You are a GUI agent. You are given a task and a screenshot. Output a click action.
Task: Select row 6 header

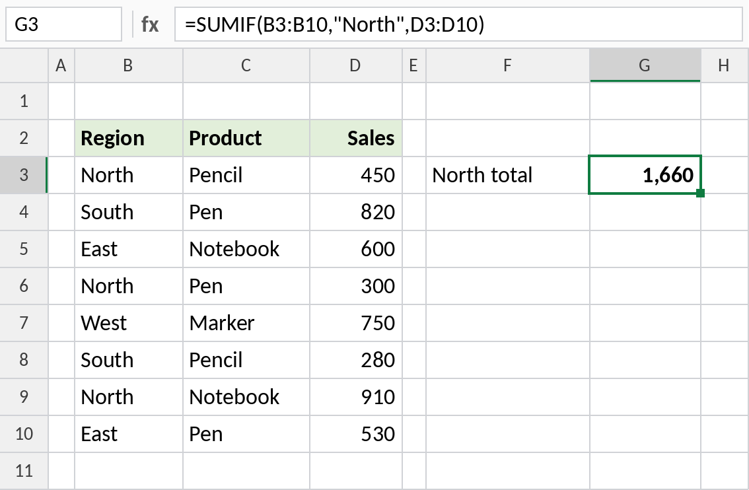click(x=24, y=286)
